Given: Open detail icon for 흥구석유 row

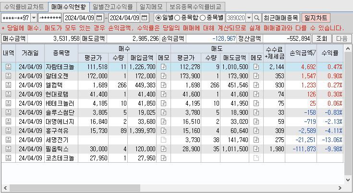Looking at the screenshot, I should point(8,131).
